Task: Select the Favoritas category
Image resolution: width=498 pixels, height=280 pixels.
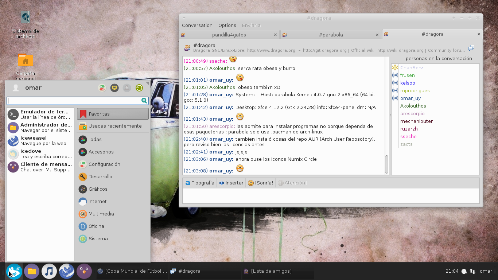Action: point(113,114)
